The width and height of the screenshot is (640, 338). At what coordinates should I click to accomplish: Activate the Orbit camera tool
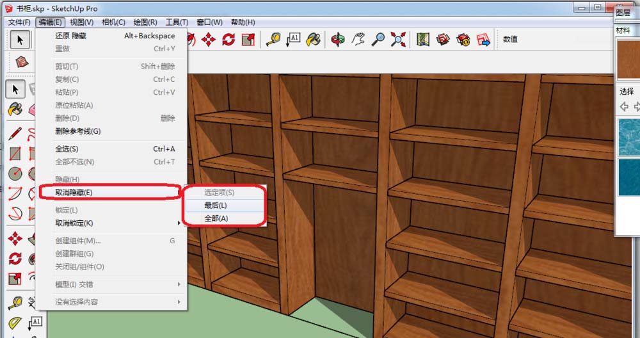pyautogui.click(x=337, y=40)
